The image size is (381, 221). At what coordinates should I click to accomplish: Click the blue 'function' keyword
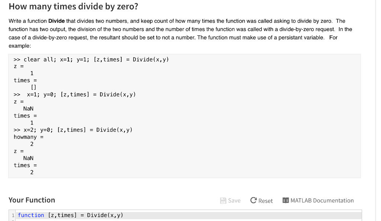(31, 215)
